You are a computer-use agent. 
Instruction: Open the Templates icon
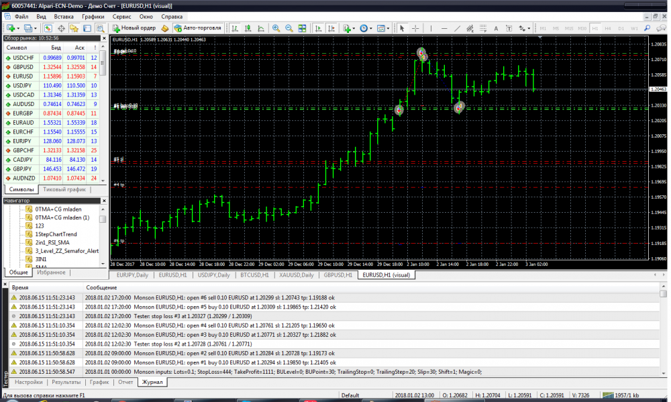[381, 28]
